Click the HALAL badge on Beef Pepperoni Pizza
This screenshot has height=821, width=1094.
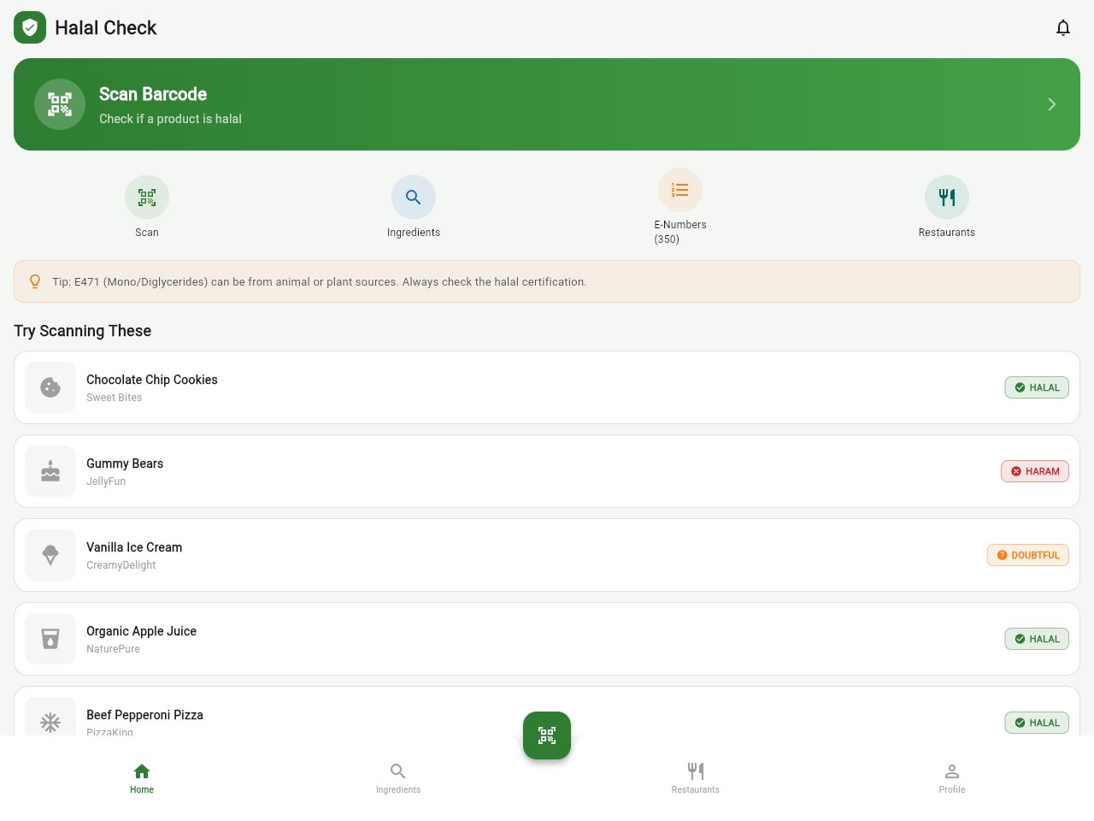click(x=1037, y=723)
